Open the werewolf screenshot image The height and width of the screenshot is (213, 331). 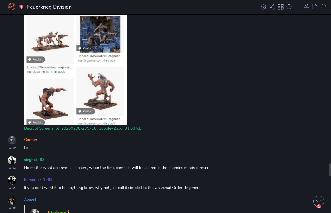click(75, 70)
